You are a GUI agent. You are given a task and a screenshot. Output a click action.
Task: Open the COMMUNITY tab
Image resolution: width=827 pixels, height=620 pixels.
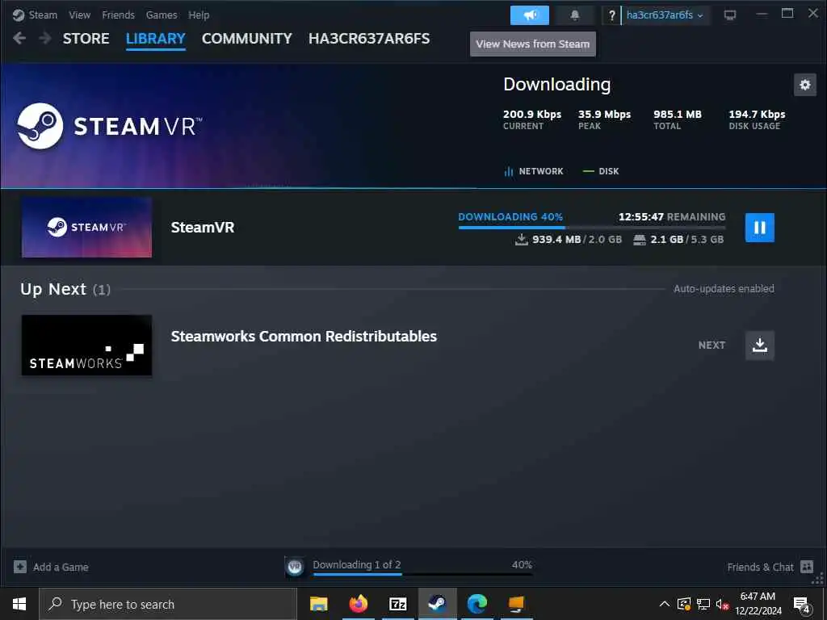247,39
